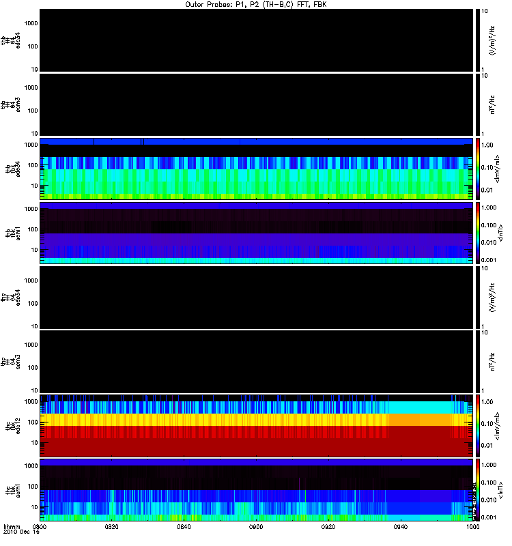Click inside the black thc fff 64 scm3 spectrogram panel
The height and width of the screenshot is (546, 512).
(257, 362)
